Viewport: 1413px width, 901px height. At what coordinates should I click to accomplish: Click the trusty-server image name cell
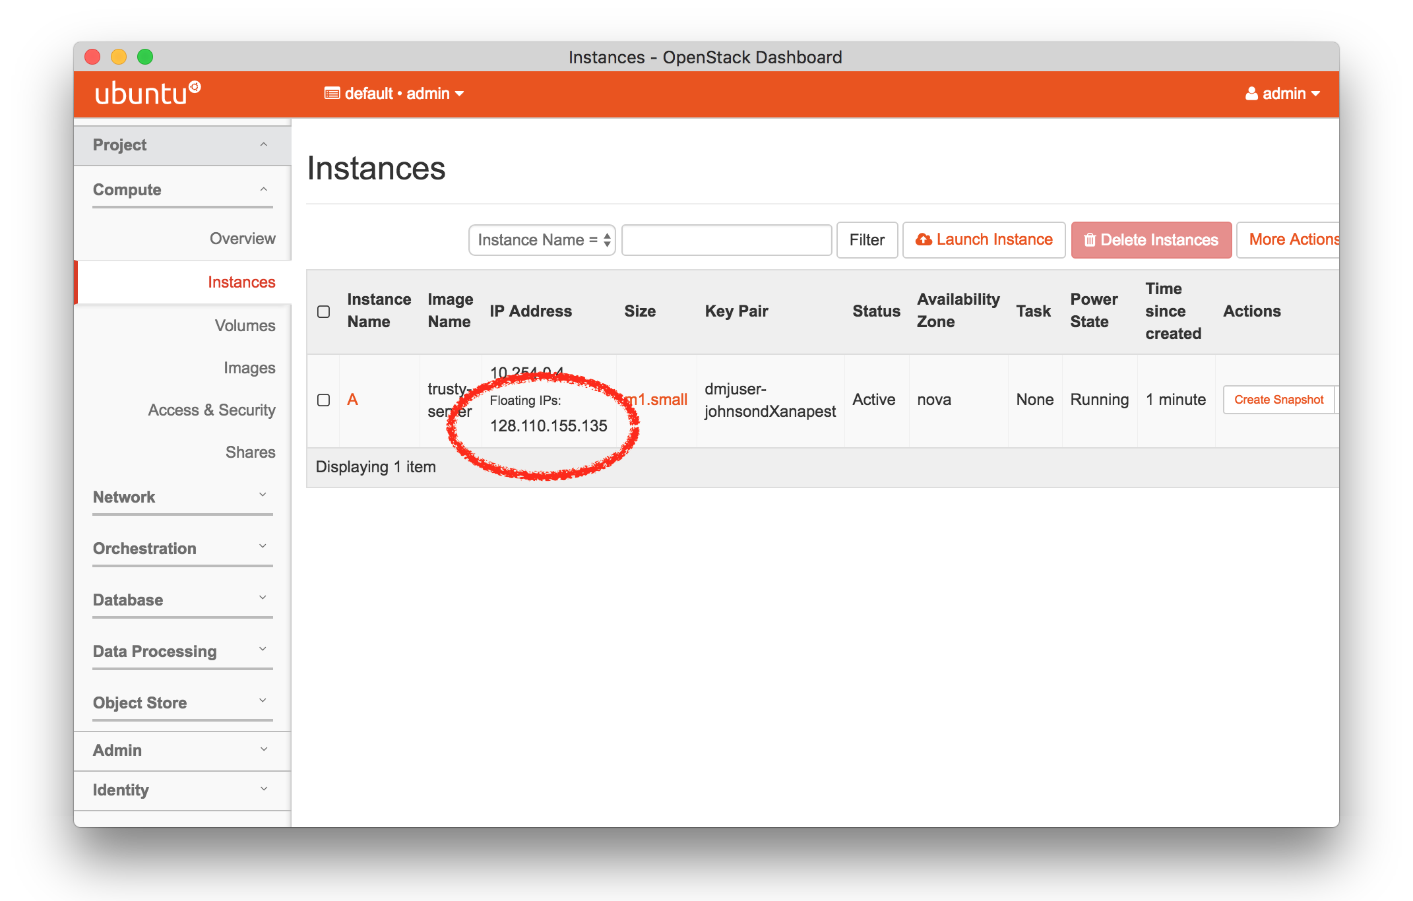tap(449, 400)
